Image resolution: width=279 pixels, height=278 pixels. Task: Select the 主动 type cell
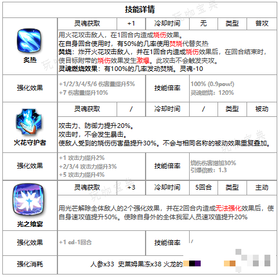point(262,187)
